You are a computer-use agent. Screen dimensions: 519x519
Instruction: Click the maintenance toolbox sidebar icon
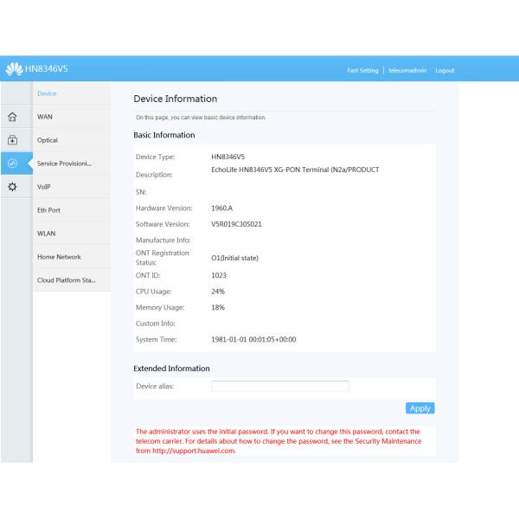point(12,140)
